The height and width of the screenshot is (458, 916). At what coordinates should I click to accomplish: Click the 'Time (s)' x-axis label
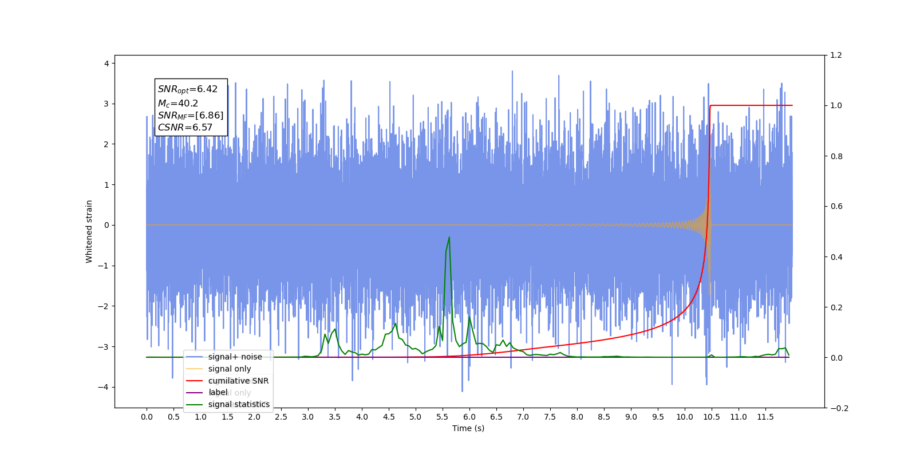click(x=468, y=428)
